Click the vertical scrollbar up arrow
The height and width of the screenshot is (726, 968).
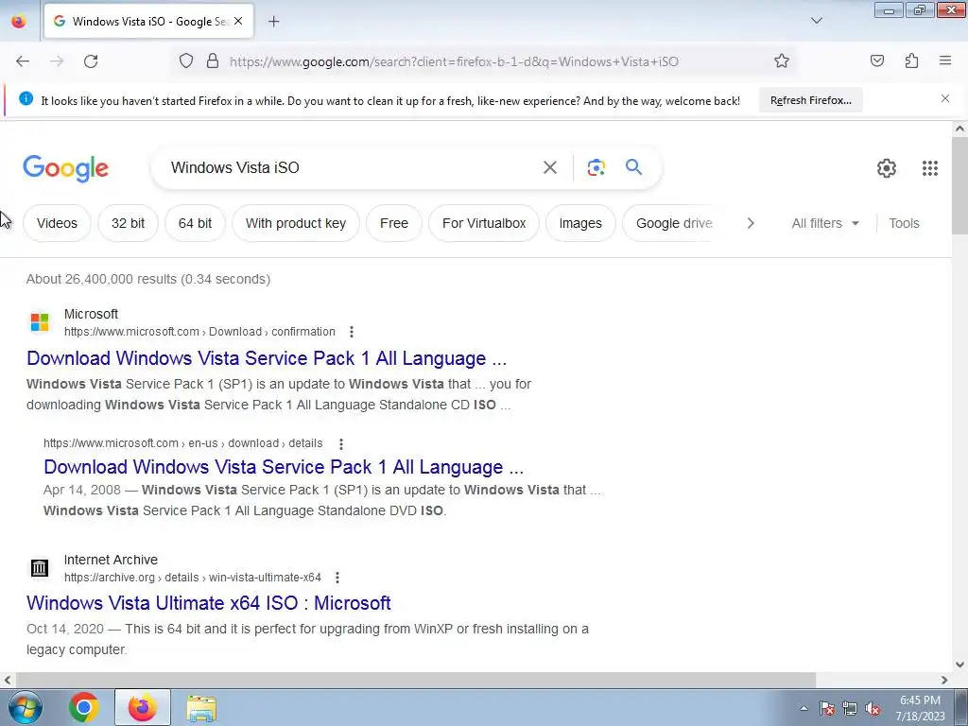[x=959, y=129]
